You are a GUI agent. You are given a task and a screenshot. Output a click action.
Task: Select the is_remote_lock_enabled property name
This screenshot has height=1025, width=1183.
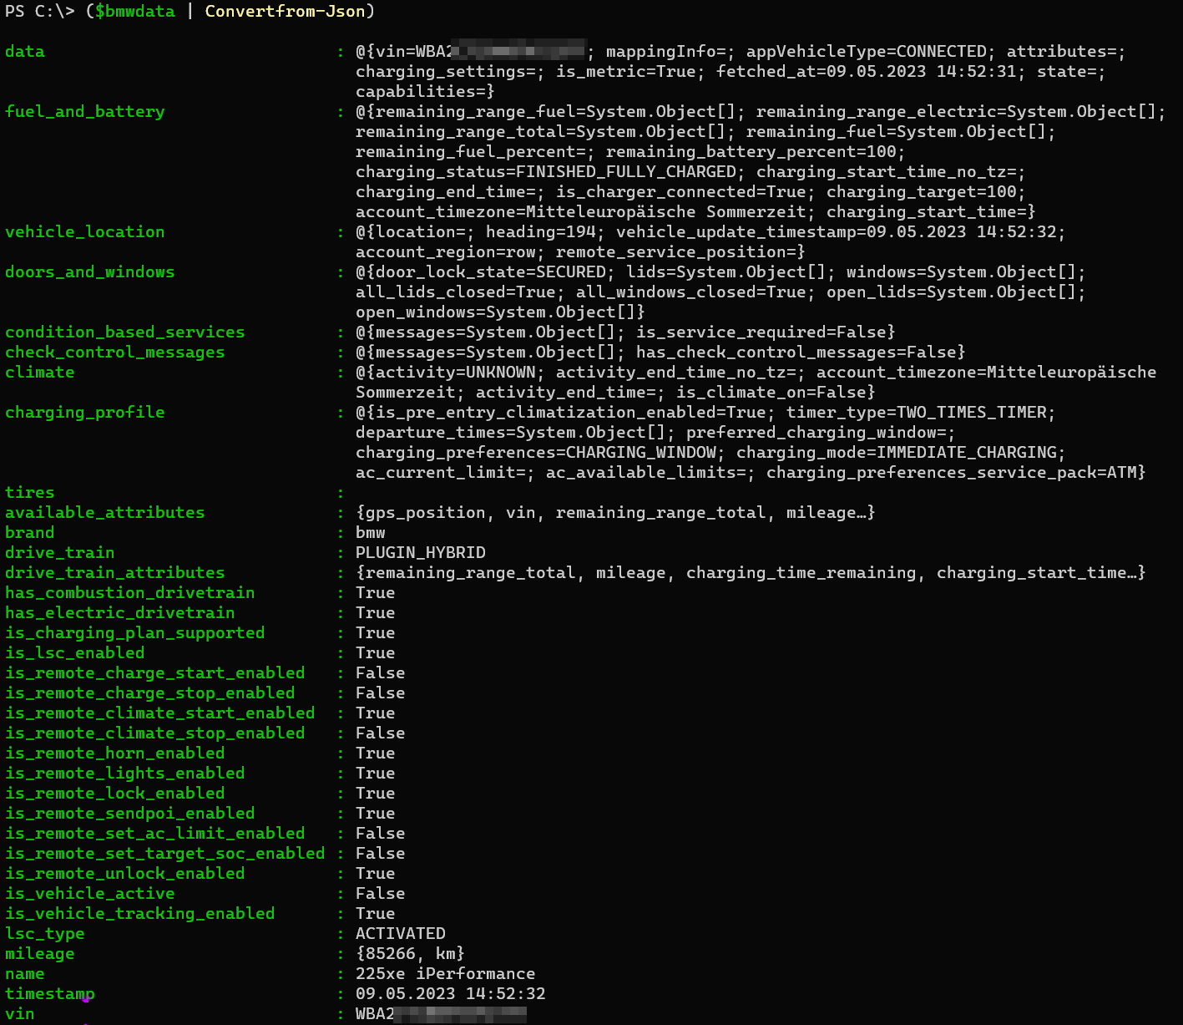(115, 793)
